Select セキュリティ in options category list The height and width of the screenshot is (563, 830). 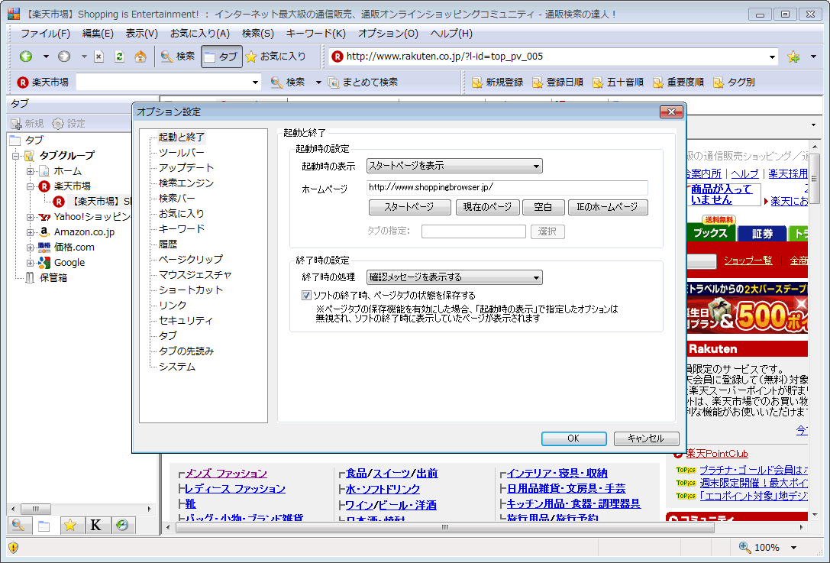point(186,320)
